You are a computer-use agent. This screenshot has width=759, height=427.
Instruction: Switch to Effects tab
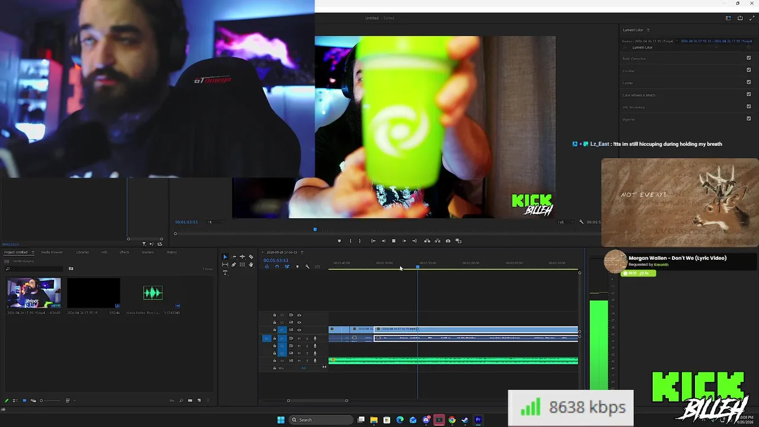click(x=125, y=252)
